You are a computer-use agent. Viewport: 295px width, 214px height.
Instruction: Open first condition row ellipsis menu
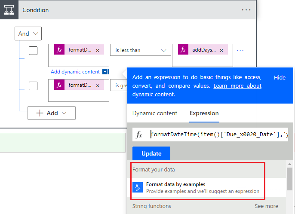click(240, 51)
